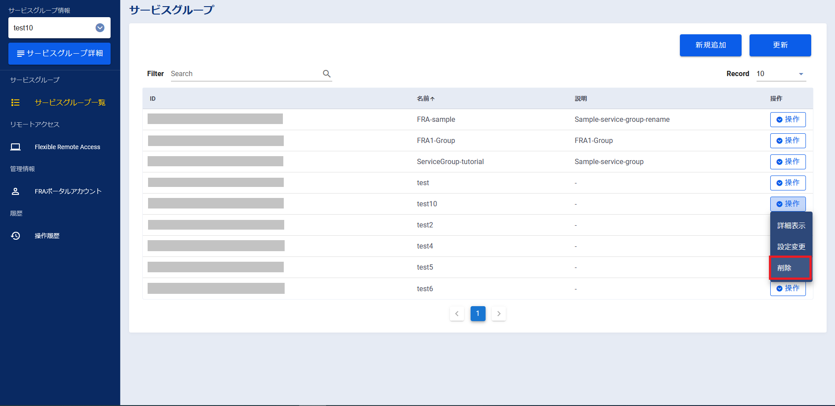This screenshot has width=835, height=406.
Task: Click the 新規追加 button
Action: tap(710, 45)
